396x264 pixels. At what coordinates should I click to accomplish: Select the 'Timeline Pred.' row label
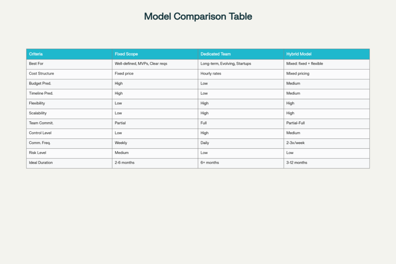[x=41, y=94]
